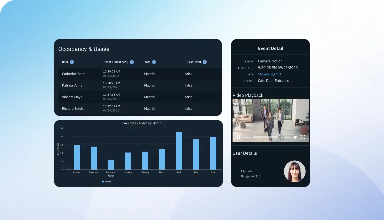Click the 10:37:15 AM event time
The image size is (384, 220).
point(111,95)
